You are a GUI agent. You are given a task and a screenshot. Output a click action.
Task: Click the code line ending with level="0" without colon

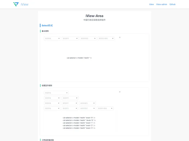79,118
